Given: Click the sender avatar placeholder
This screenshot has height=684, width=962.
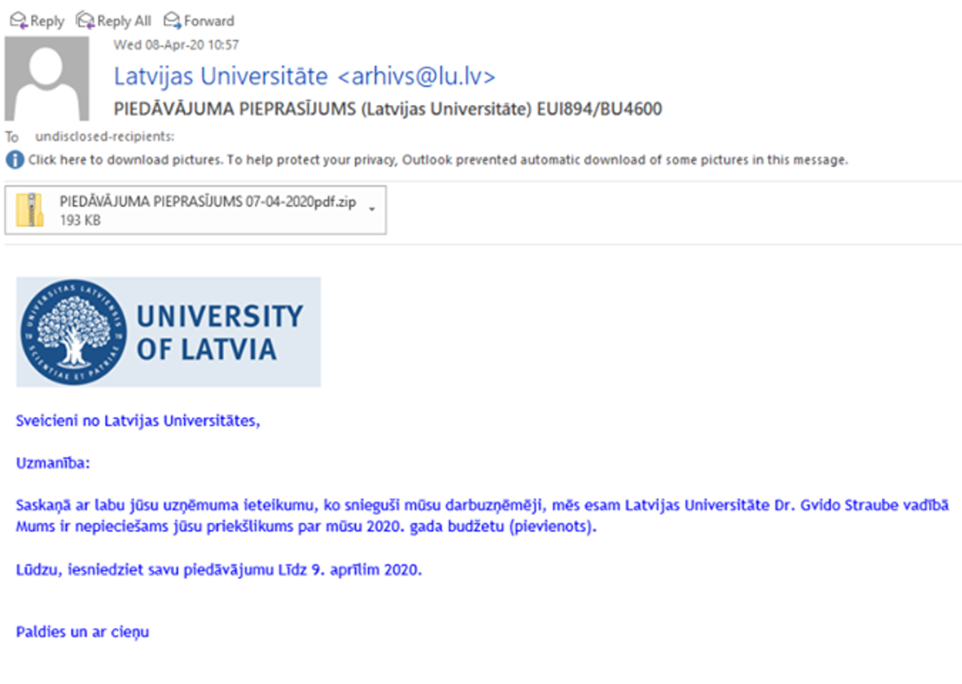Looking at the screenshot, I should coord(46,78).
